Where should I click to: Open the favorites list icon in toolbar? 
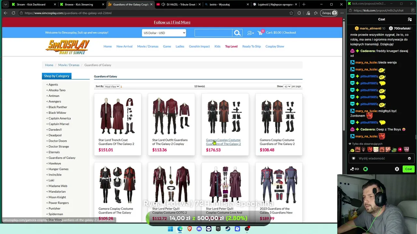point(316,13)
